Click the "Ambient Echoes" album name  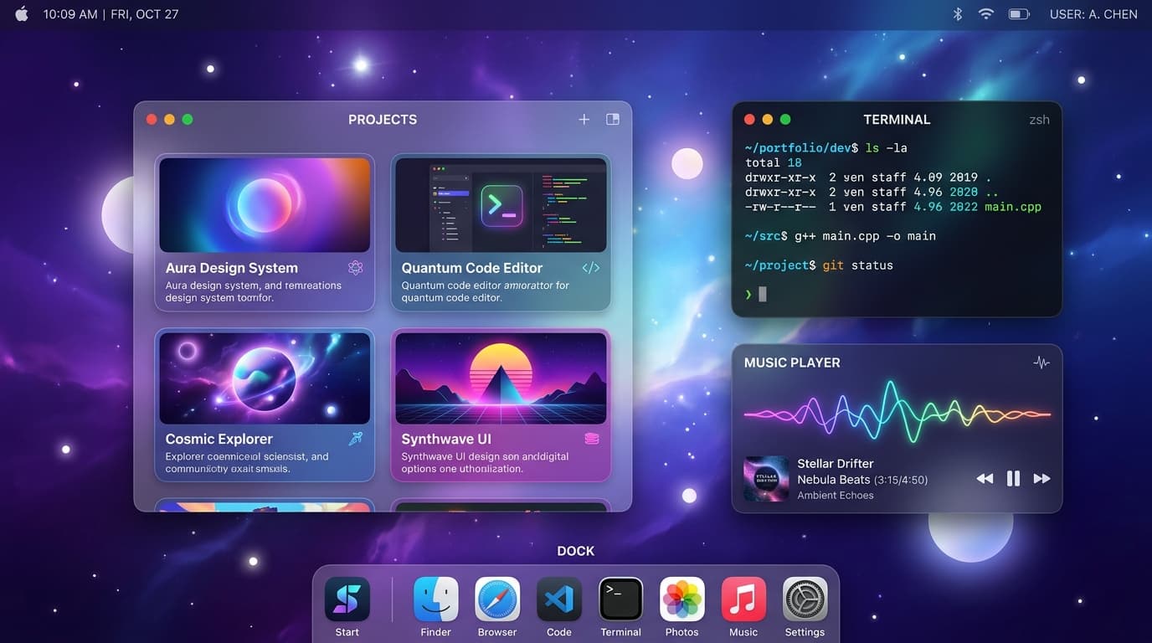pyautogui.click(x=836, y=495)
